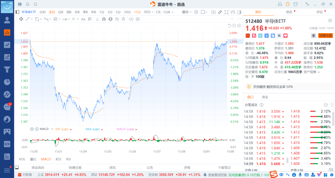Select the VOL indicator below chart
335x178 pixels.
[22, 159]
